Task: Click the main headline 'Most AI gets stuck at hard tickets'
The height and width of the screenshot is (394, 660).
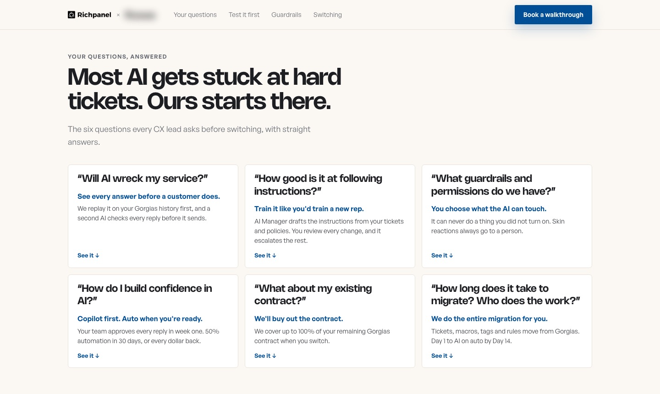Action: click(x=204, y=89)
